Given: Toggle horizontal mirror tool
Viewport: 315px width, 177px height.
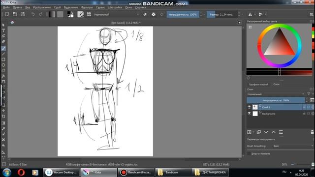Looking at the screenshot, I should [x=250, y=14].
